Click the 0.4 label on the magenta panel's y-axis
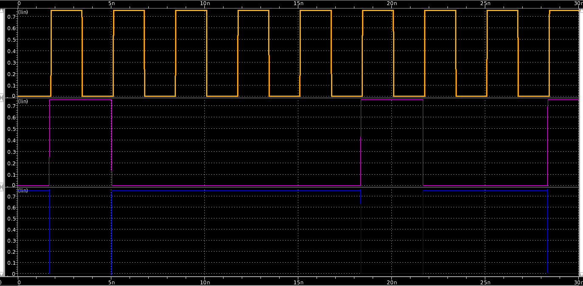Image resolution: width=583 pixels, height=286 pixels. (11, 140)
